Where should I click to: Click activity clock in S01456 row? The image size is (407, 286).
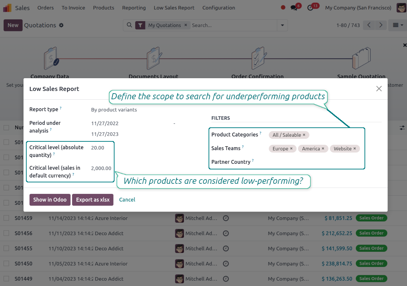pyautogui.click(x=226, y=233)
